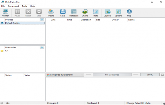Launch the Wizard tool
This screenshot has width=165, height=105.
click(51, 13)
